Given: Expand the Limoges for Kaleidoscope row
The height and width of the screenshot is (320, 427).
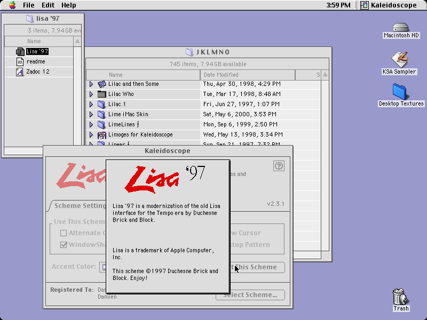Looking at the screenshot, I should (91, 135).
